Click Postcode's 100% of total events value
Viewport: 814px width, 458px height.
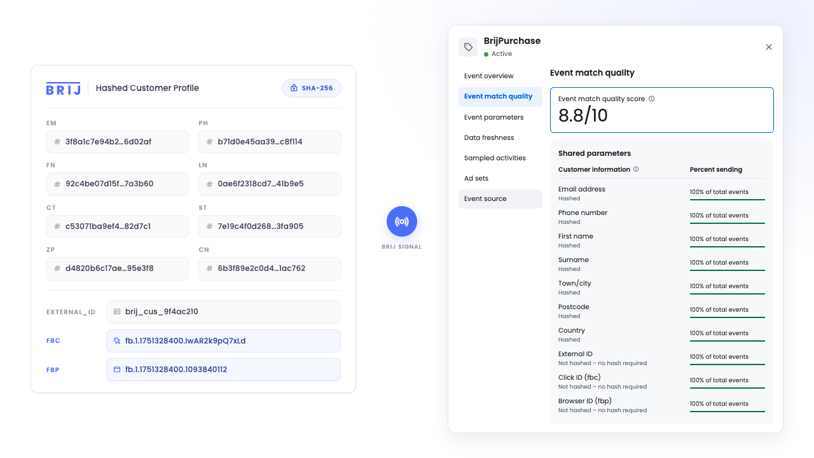(719, 310)
